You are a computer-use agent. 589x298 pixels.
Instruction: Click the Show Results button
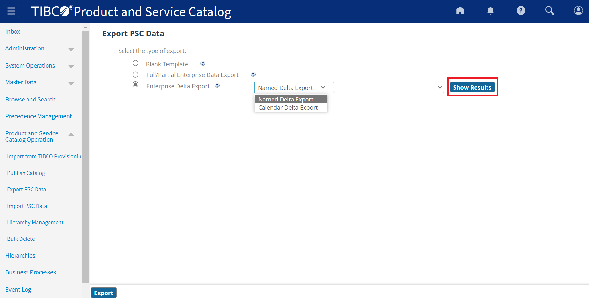[x=472, y=87]
